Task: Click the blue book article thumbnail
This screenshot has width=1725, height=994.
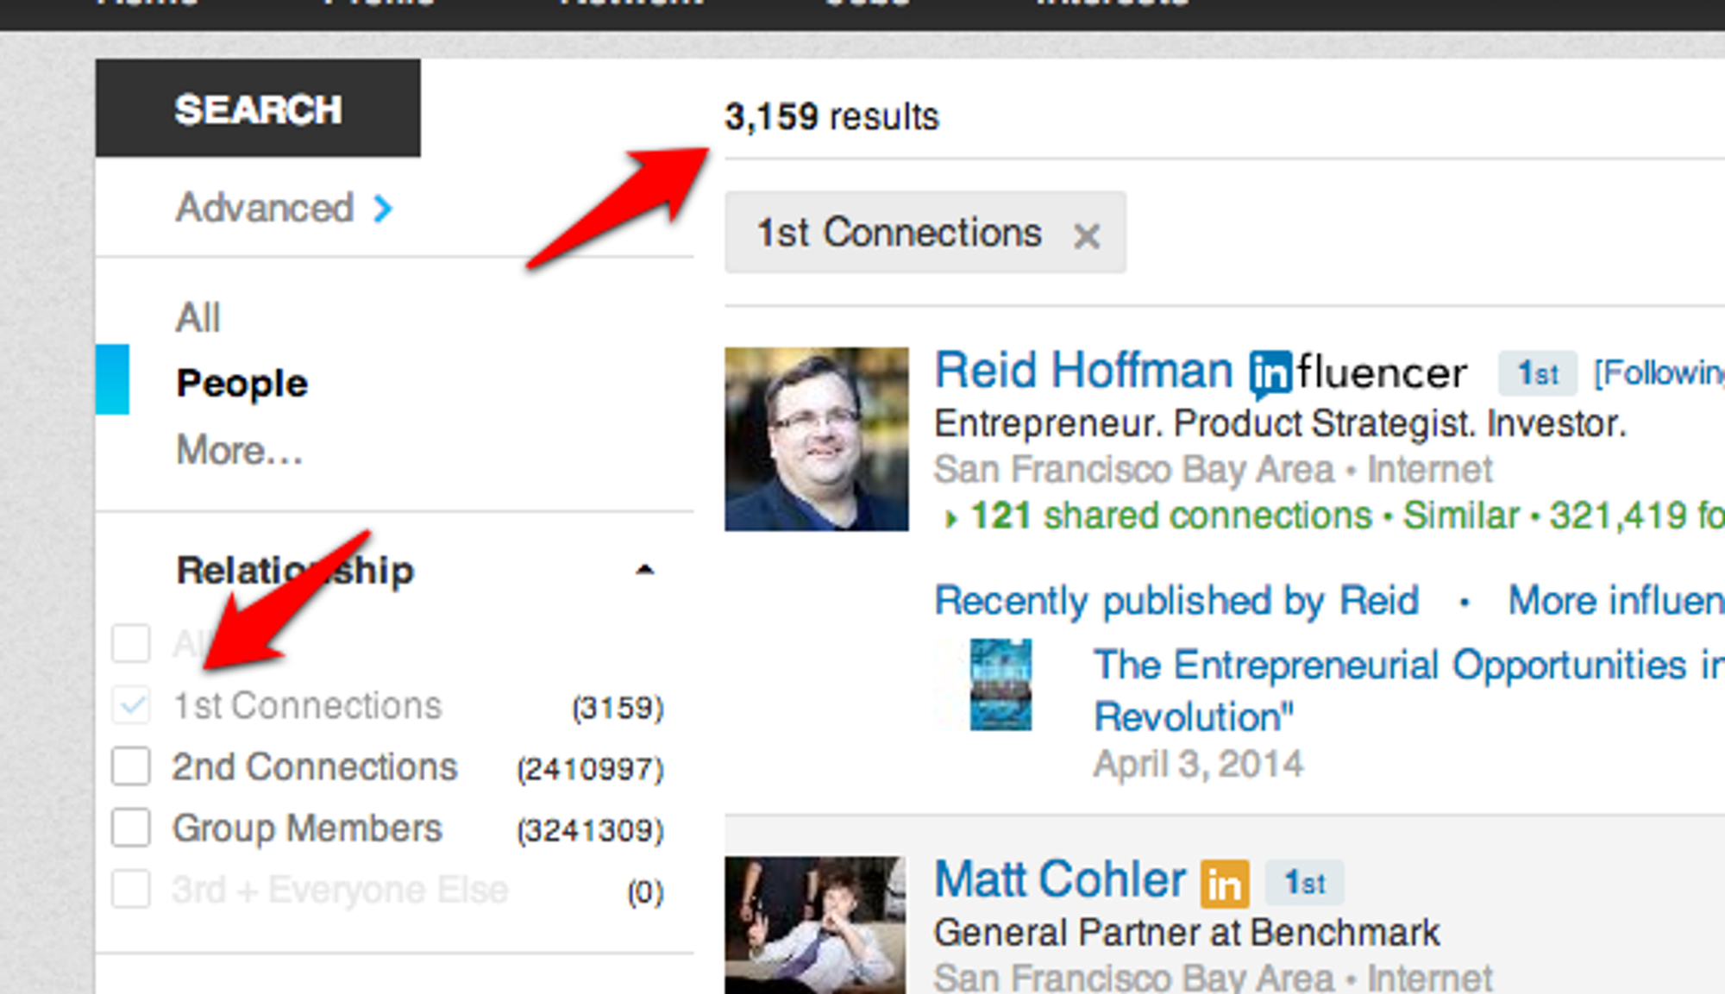Action: (x=1000, y=685)
